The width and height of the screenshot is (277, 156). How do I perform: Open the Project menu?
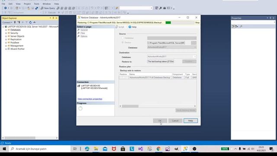tap(27, 4)
